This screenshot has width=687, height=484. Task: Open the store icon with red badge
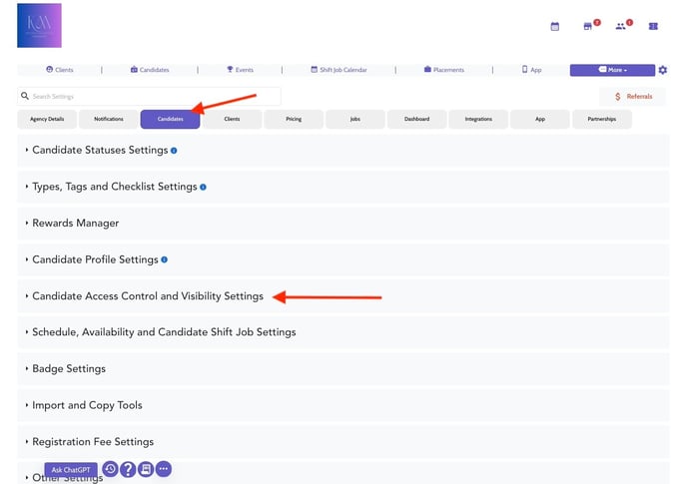(587, 26)
